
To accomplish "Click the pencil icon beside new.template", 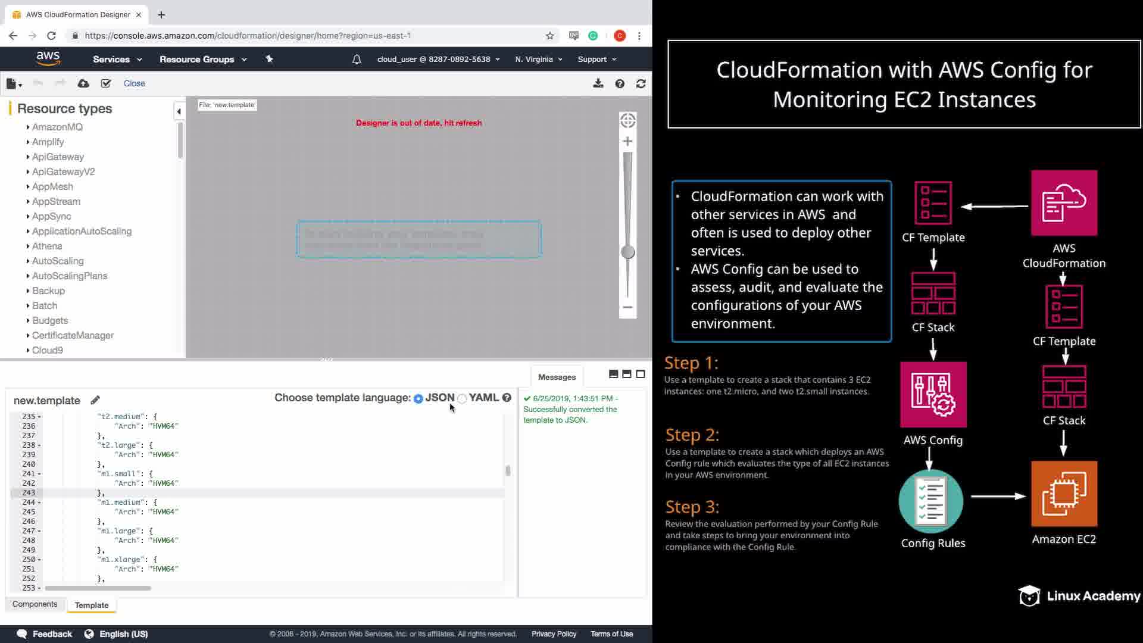I will [x=95, y=400].
